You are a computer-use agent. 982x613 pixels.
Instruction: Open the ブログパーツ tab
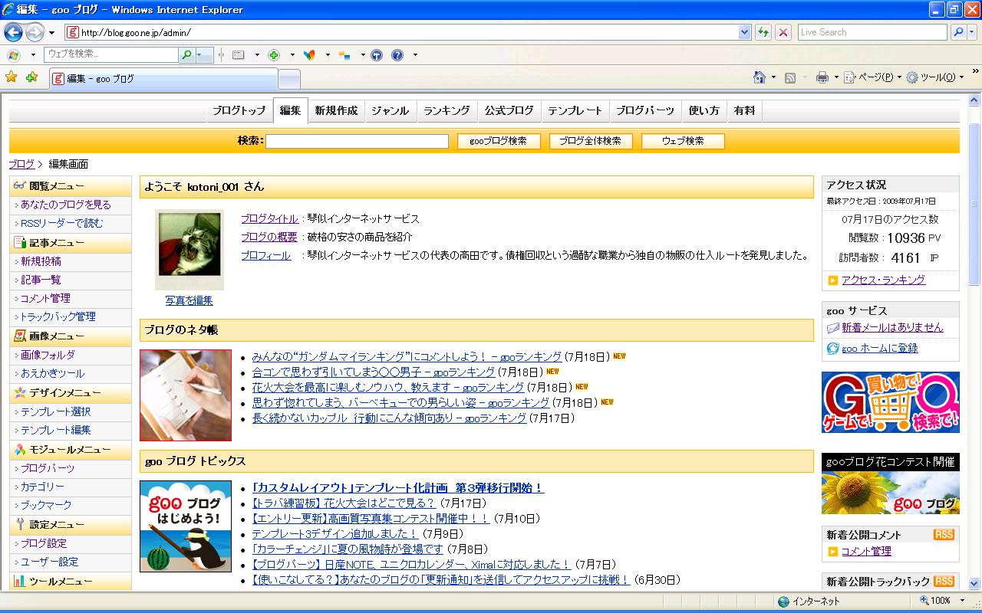click(645, 110)
